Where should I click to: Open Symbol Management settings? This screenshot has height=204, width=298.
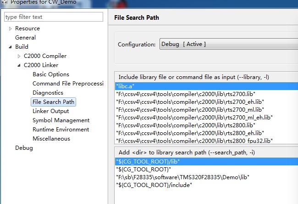pyautogui.click(x=61, y=120)
